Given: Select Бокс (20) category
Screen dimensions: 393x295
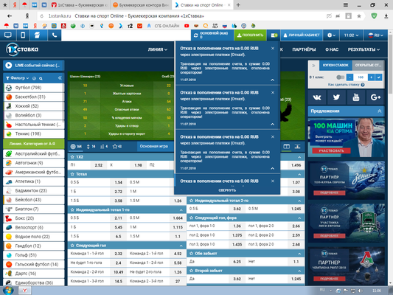Looking at the screenshot, I should click(34, 218).
